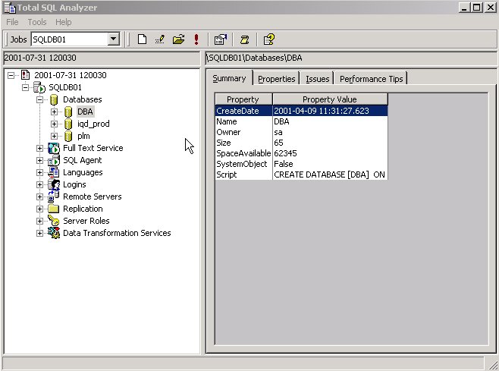Collapse the Databases tree node
This screenshot has height=371, width=499.
(x=39, y=99)
